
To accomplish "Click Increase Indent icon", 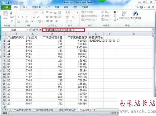I will [51, 21].
